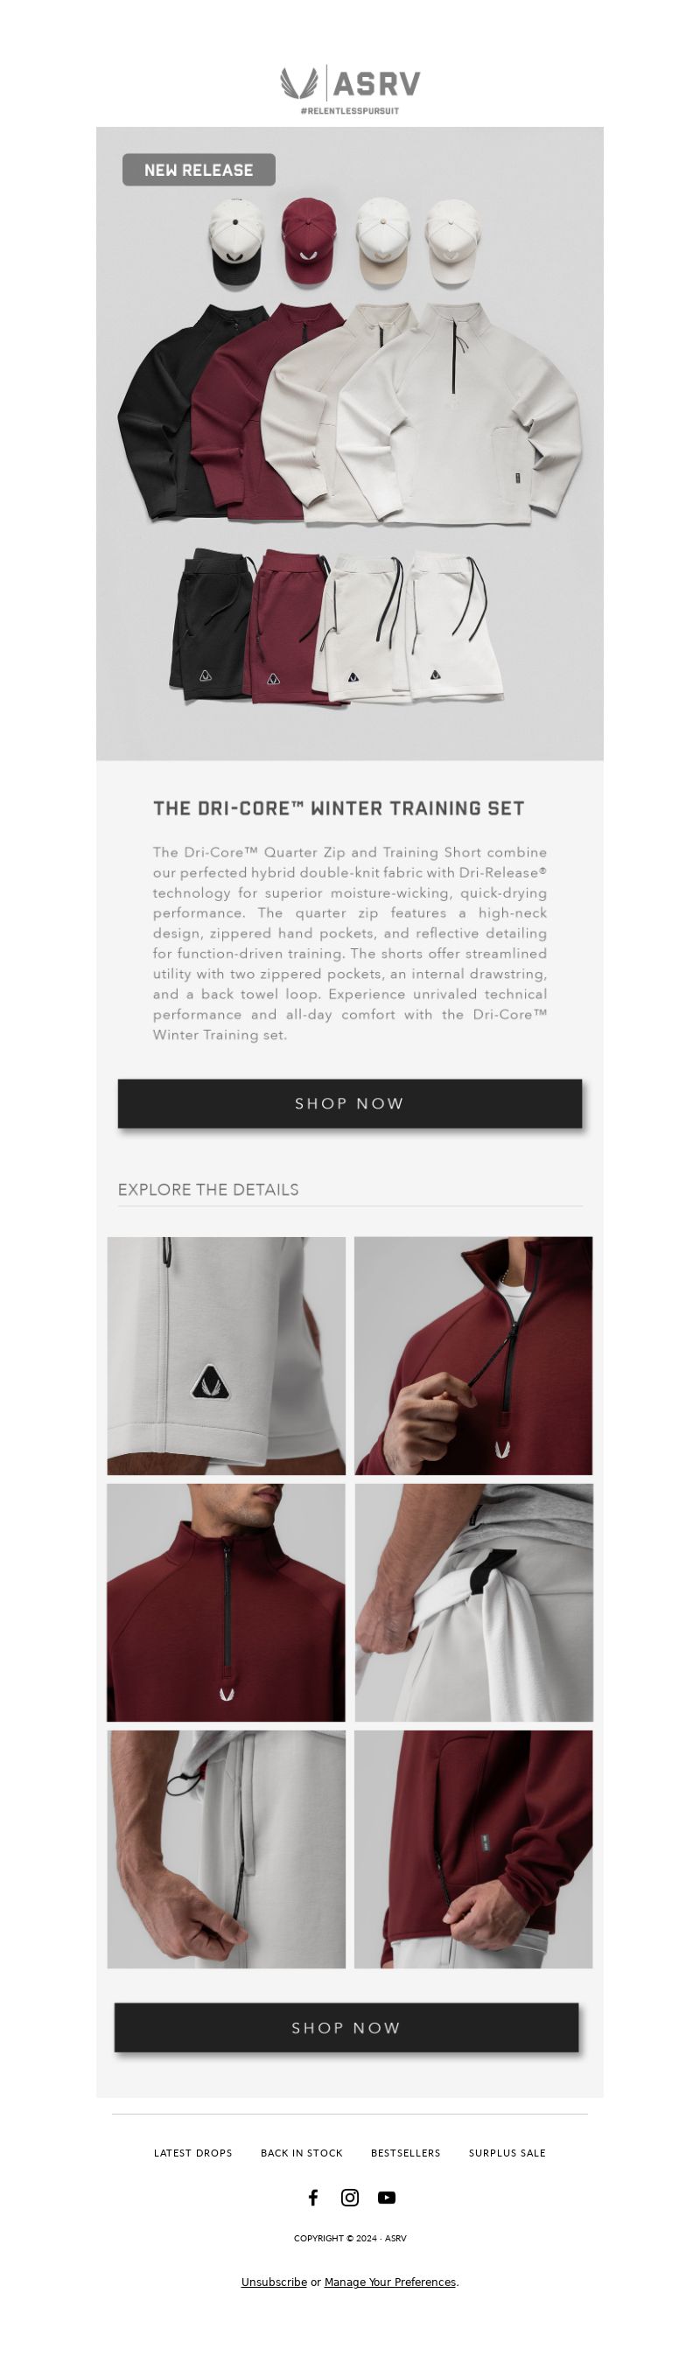Click the Unsubscribe link
The height and width of the screenshot is (2356, 700).
point(274,2282)
